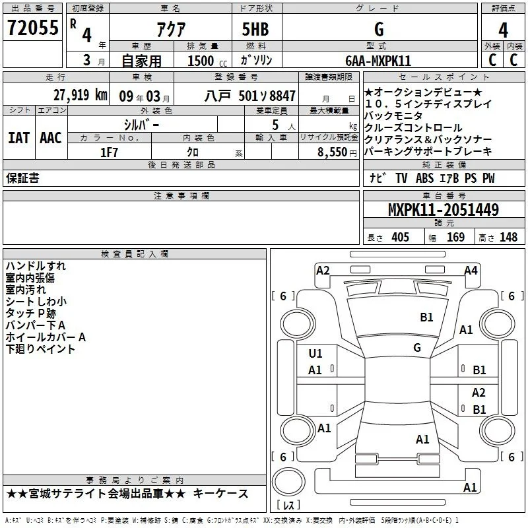The image size is (528, 528).
Task: Click the A2 mark on the rear door
Action: (x=478, y=393)
